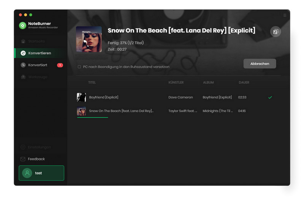The image size is (304, 197).
Task: Click the Werkzeuge toolbox icon
Action: (23, 77)
